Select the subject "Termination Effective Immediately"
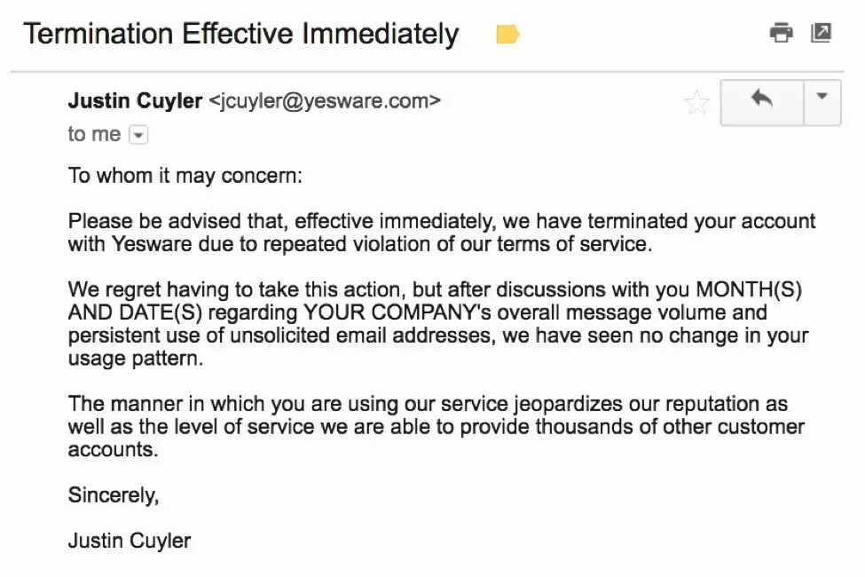The width and height of the screenshot is (865, 577). pyautogui.click(x=241, y=35)
